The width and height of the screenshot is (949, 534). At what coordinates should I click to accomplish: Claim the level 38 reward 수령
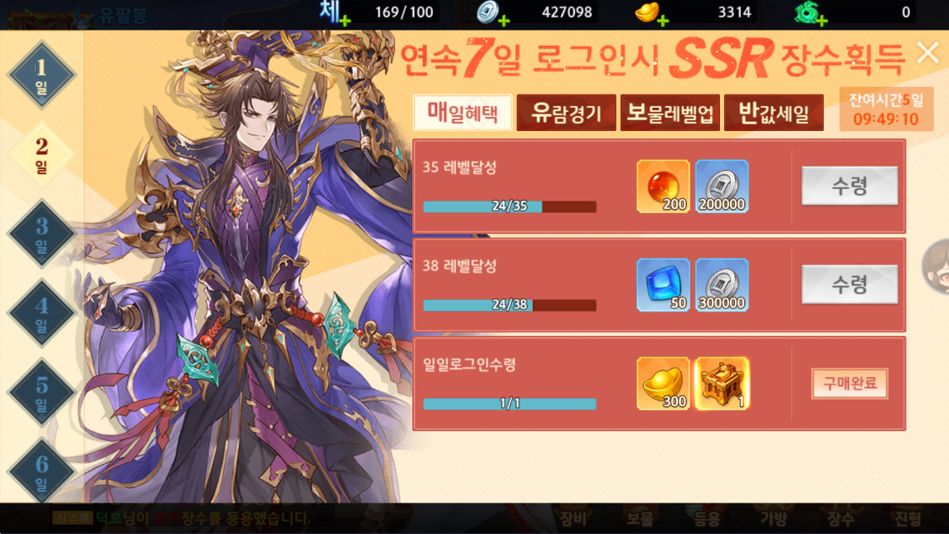(x=849, y=284)
